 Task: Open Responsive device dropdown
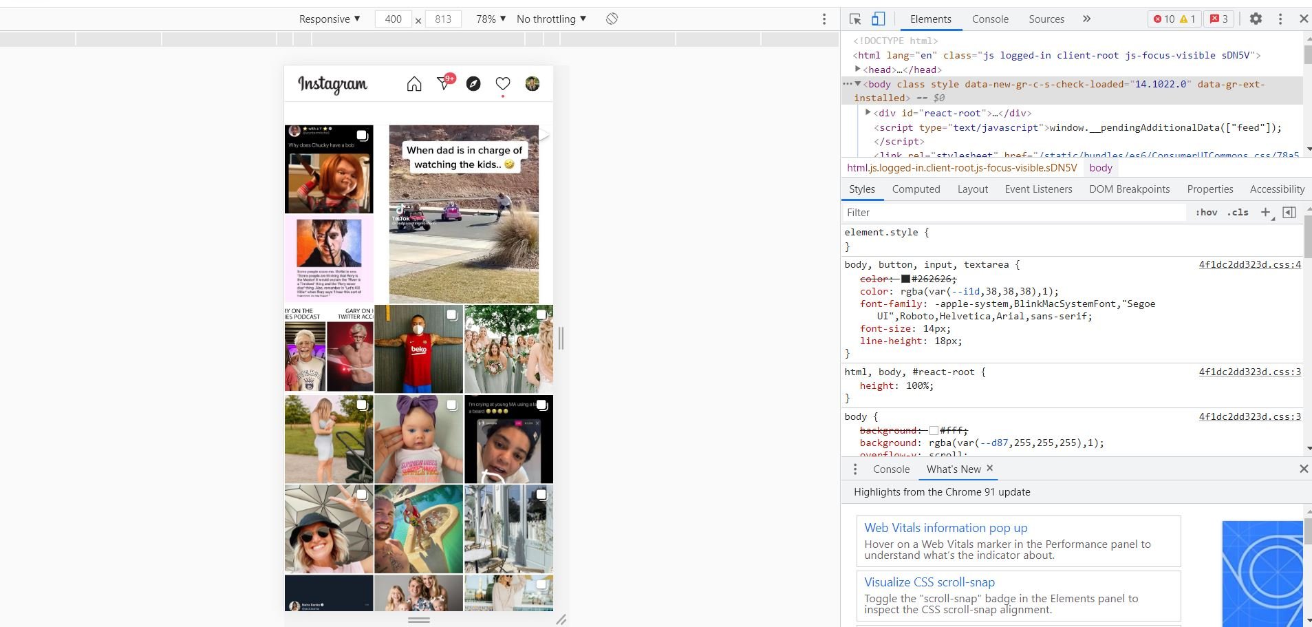pyautogui.click(x=330, y=19)
